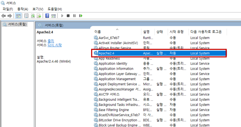Click Local Service logon for Application Identity

pyautogui.click(x=200, y=63)
